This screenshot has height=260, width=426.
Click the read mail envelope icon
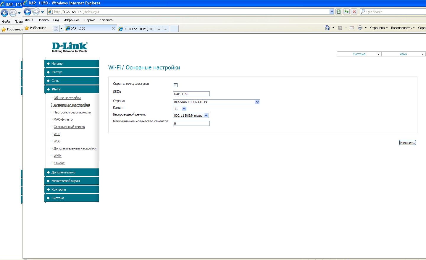pyautogui.click(x=352, y=28)
